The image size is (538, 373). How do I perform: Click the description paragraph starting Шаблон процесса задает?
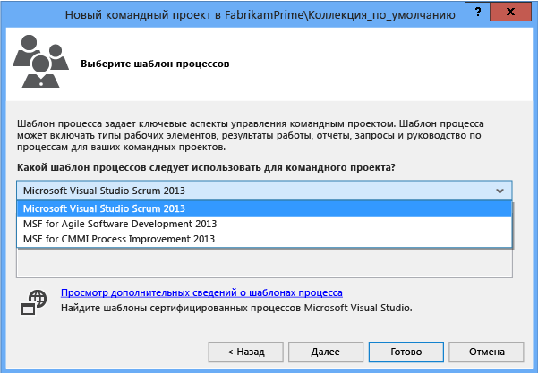[251, 135]
